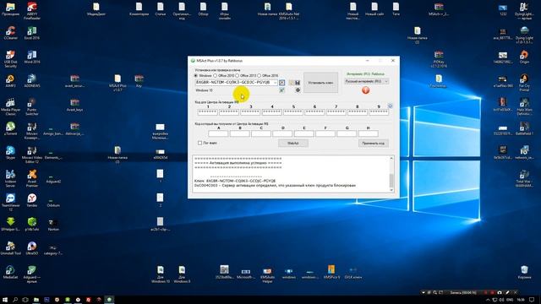Select the Windows radio button

195,75
